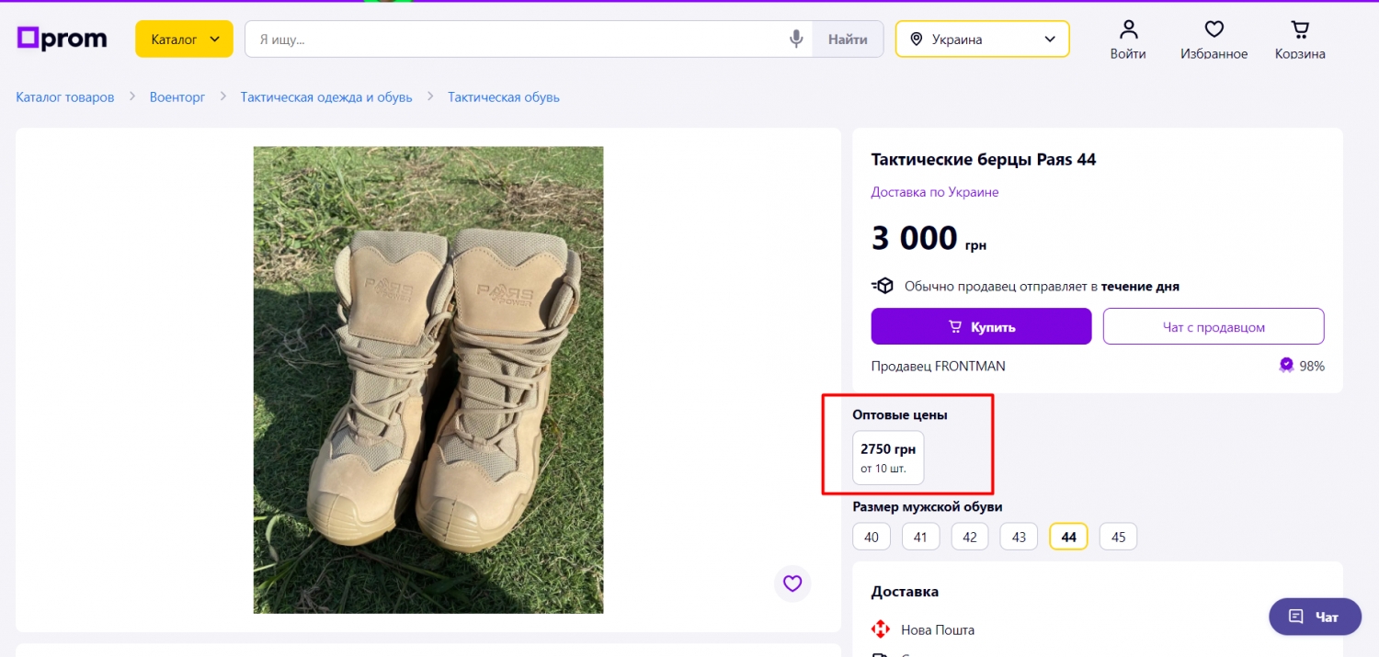The height and width of the screenshot is (657, 1379).
Task: Choose wholesale price 2750 грн option
Action: pos(888,458)
